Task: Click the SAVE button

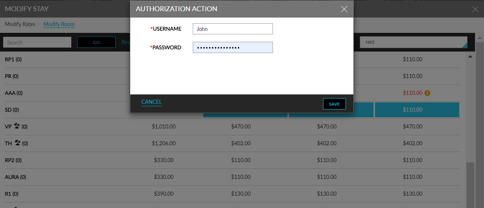Action: pyautogui.click(x=334, y=104)
